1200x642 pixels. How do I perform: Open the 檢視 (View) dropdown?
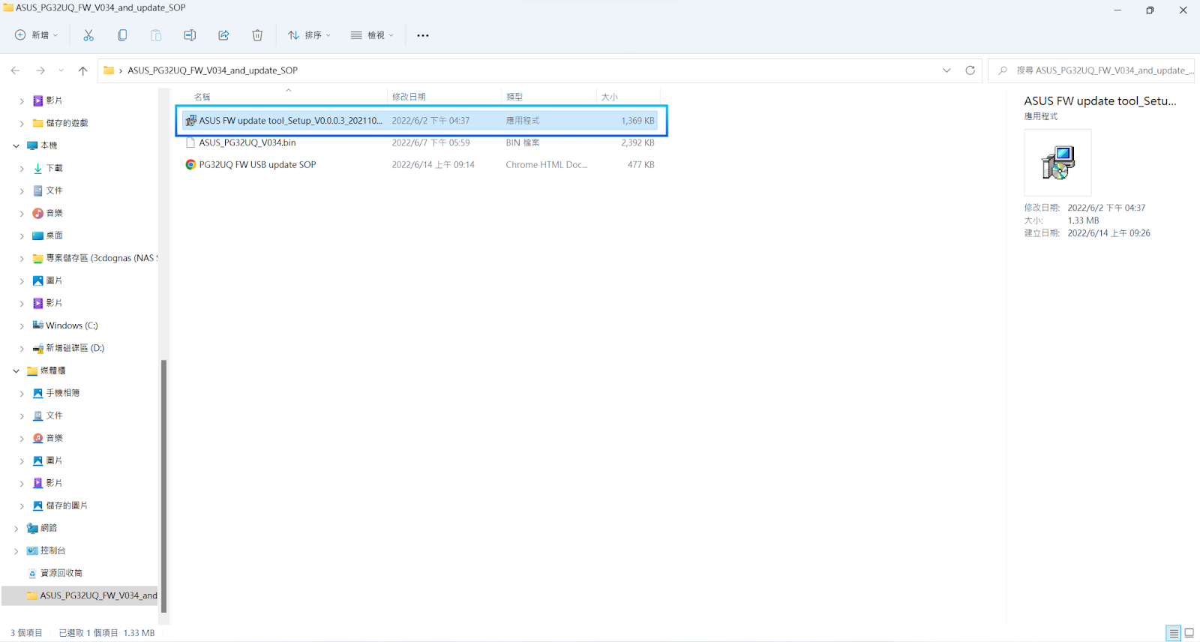click(x=372, y=35)
